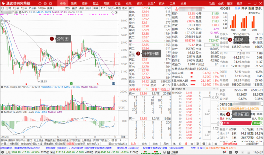Click the F10 company info button
This screenshot has height=155, width=264.
(103, 8)
